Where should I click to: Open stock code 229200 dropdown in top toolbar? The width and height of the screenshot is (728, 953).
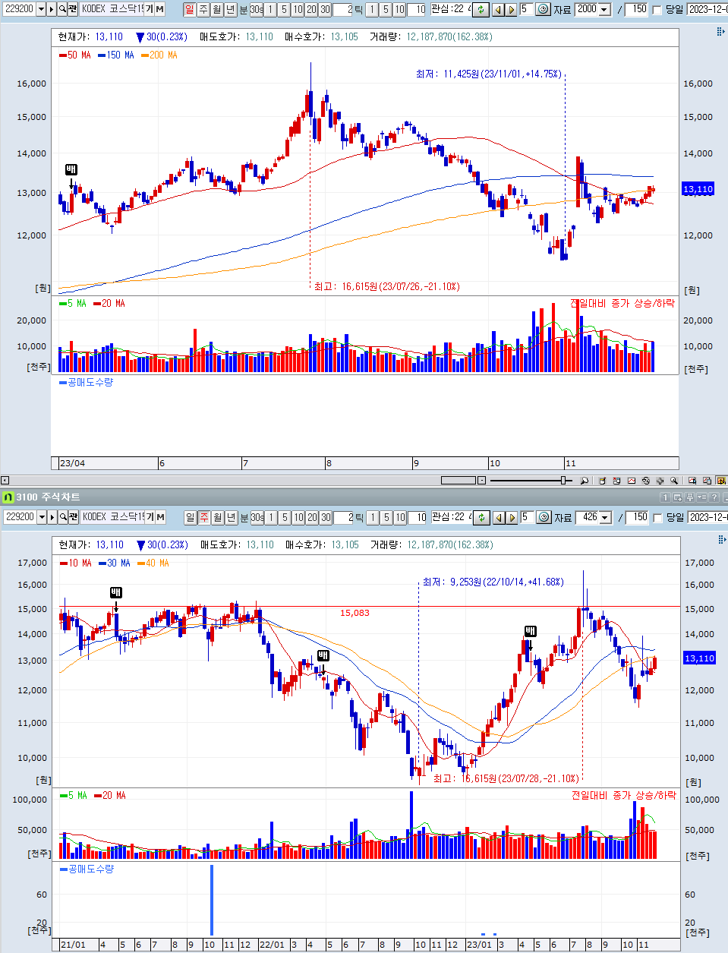coord(41,9)
